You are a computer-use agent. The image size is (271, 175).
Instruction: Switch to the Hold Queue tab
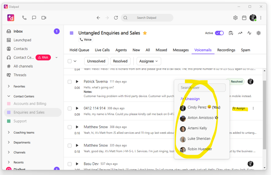(79, 50)
